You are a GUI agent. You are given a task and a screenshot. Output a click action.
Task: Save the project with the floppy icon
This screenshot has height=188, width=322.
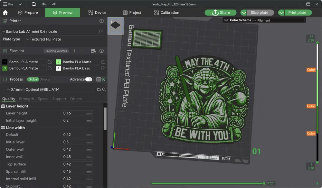pyautogui.click(x=34, y=4)
